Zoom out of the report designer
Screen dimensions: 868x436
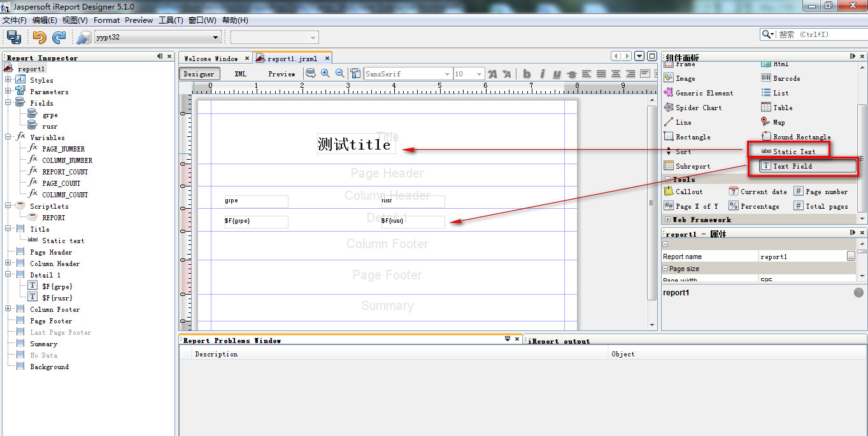pyautogui.click(x=340, y=73)
